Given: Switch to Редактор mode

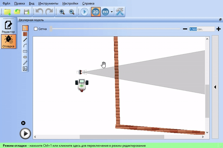Looking at the screenshot, I should pos(9,27).
